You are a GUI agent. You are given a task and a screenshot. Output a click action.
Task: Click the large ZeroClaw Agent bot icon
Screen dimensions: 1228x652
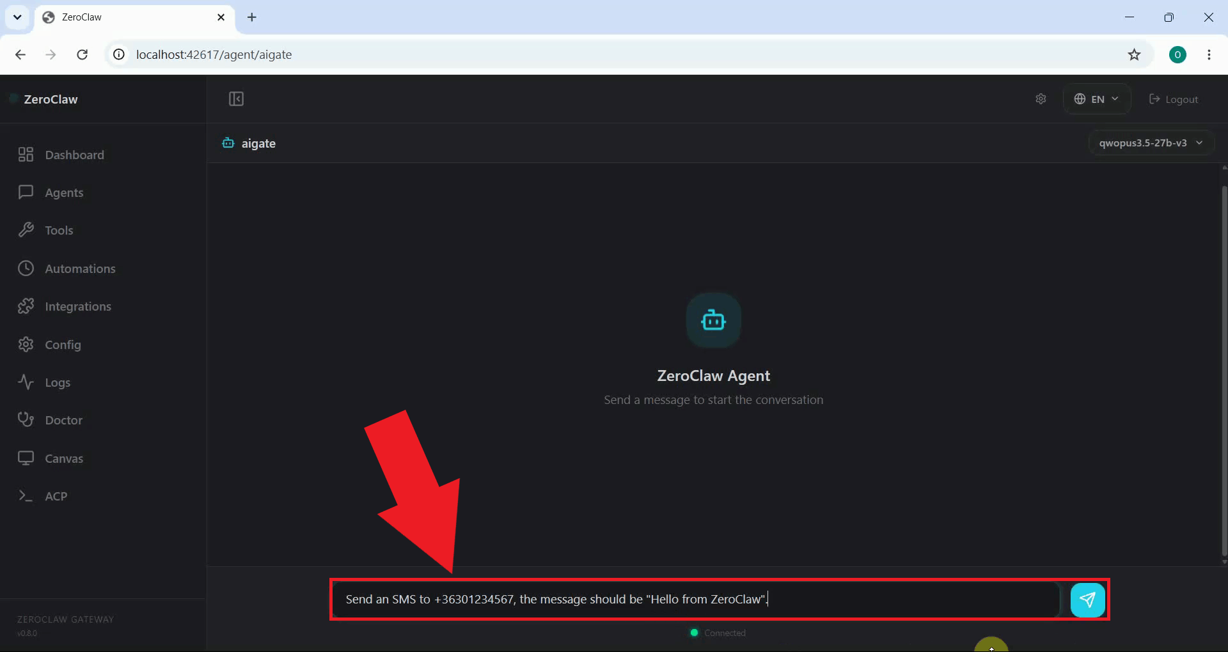[x=713, y=320]
